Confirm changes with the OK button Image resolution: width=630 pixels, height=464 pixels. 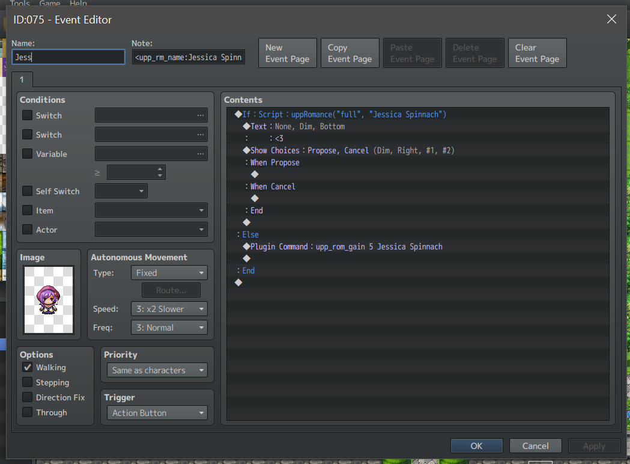click(x=476, y=446)
